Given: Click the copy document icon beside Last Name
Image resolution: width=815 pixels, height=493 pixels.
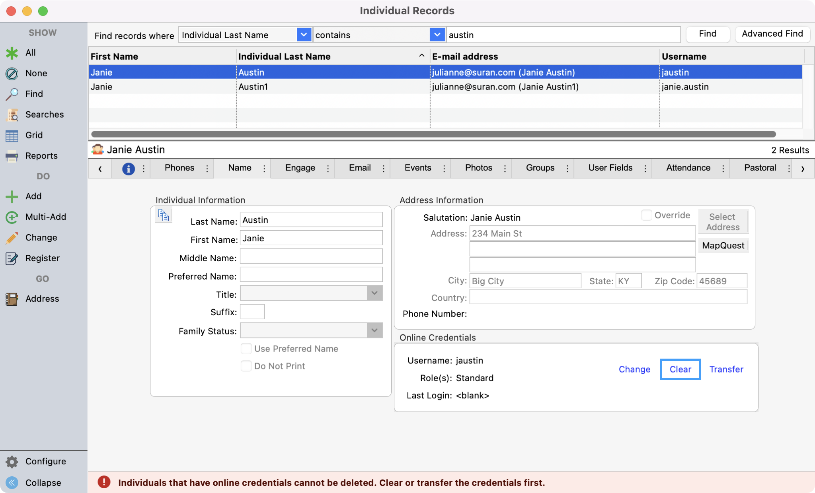Looking at the screenshot, I should tap(164, 215).
